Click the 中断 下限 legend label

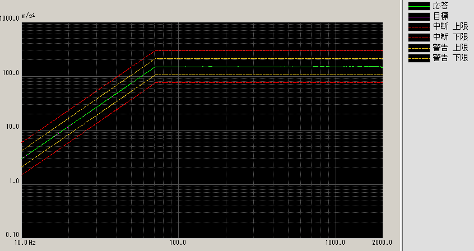click(450, 37)
